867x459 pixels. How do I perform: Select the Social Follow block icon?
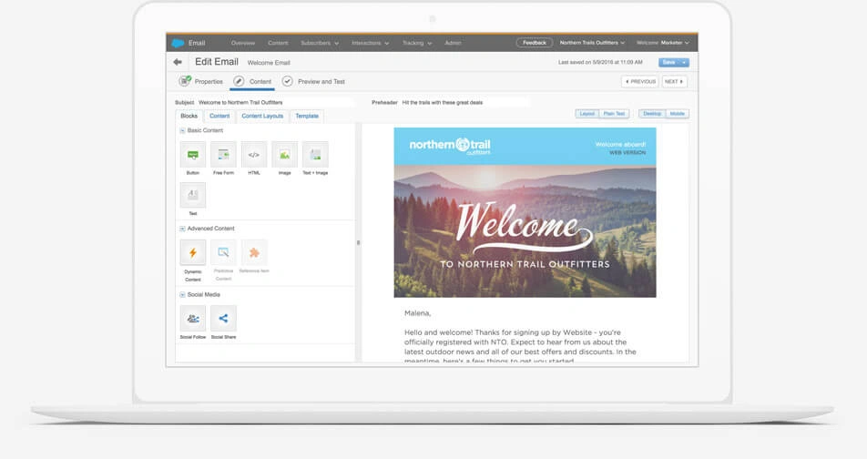click(193, 319)
